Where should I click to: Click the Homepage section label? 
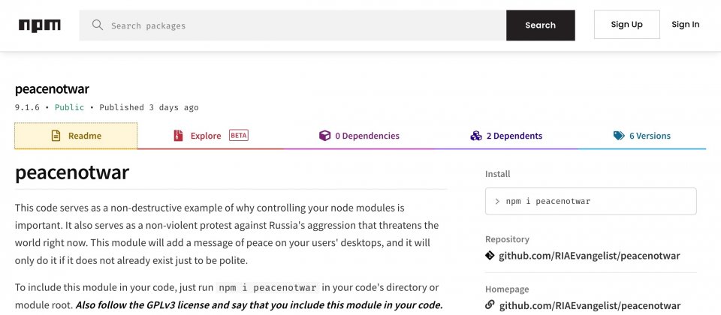coord(507,289)
